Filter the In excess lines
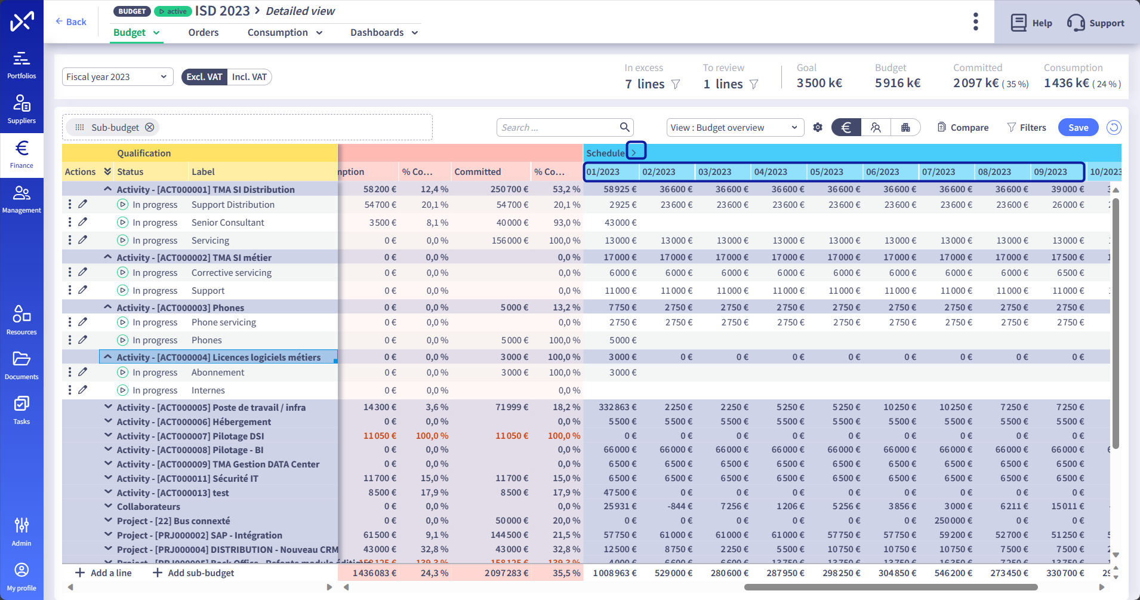Screen dimensions: 1140x600 click(676, 84)
